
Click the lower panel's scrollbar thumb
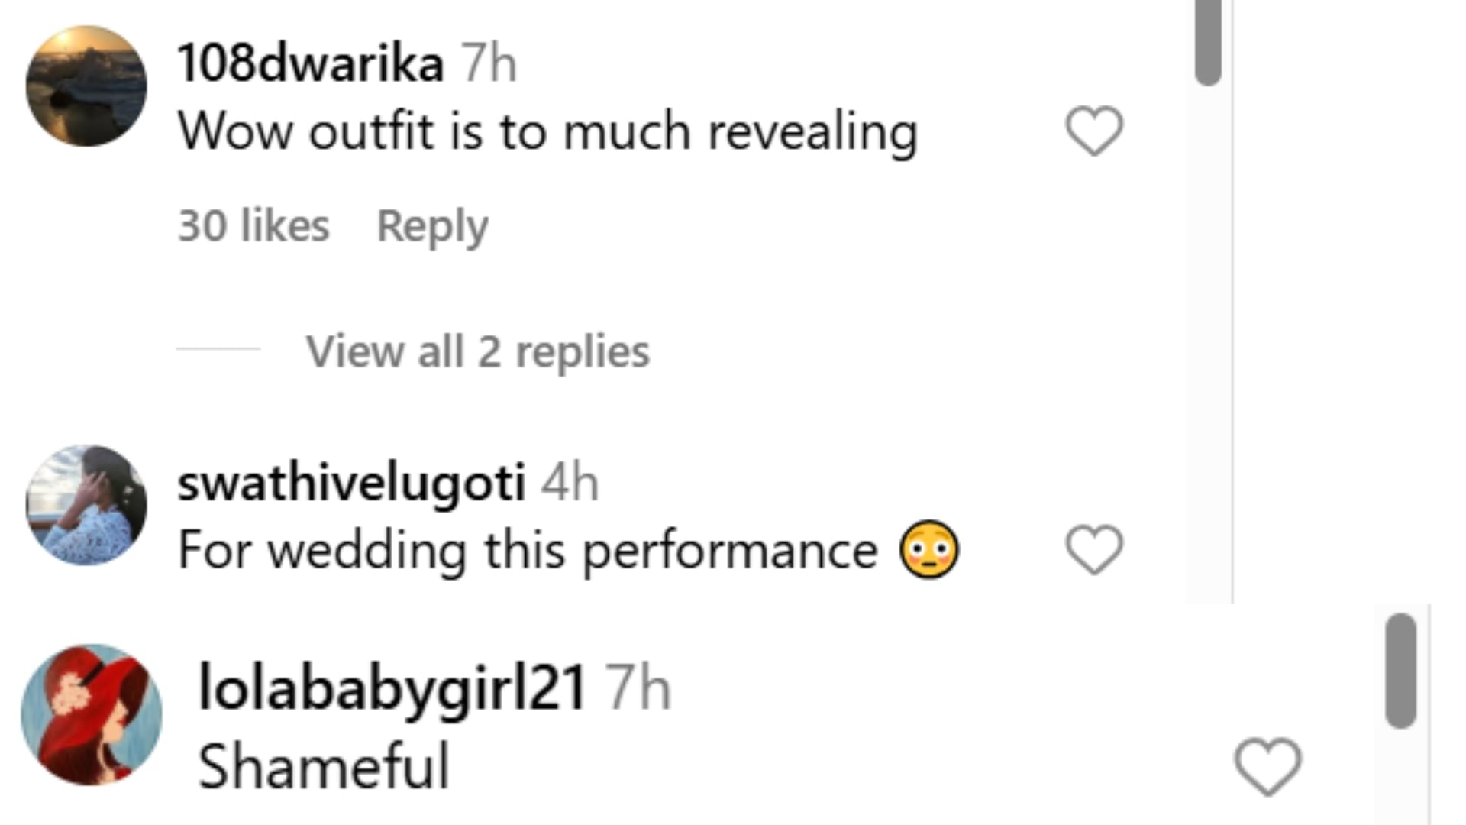1400,671
